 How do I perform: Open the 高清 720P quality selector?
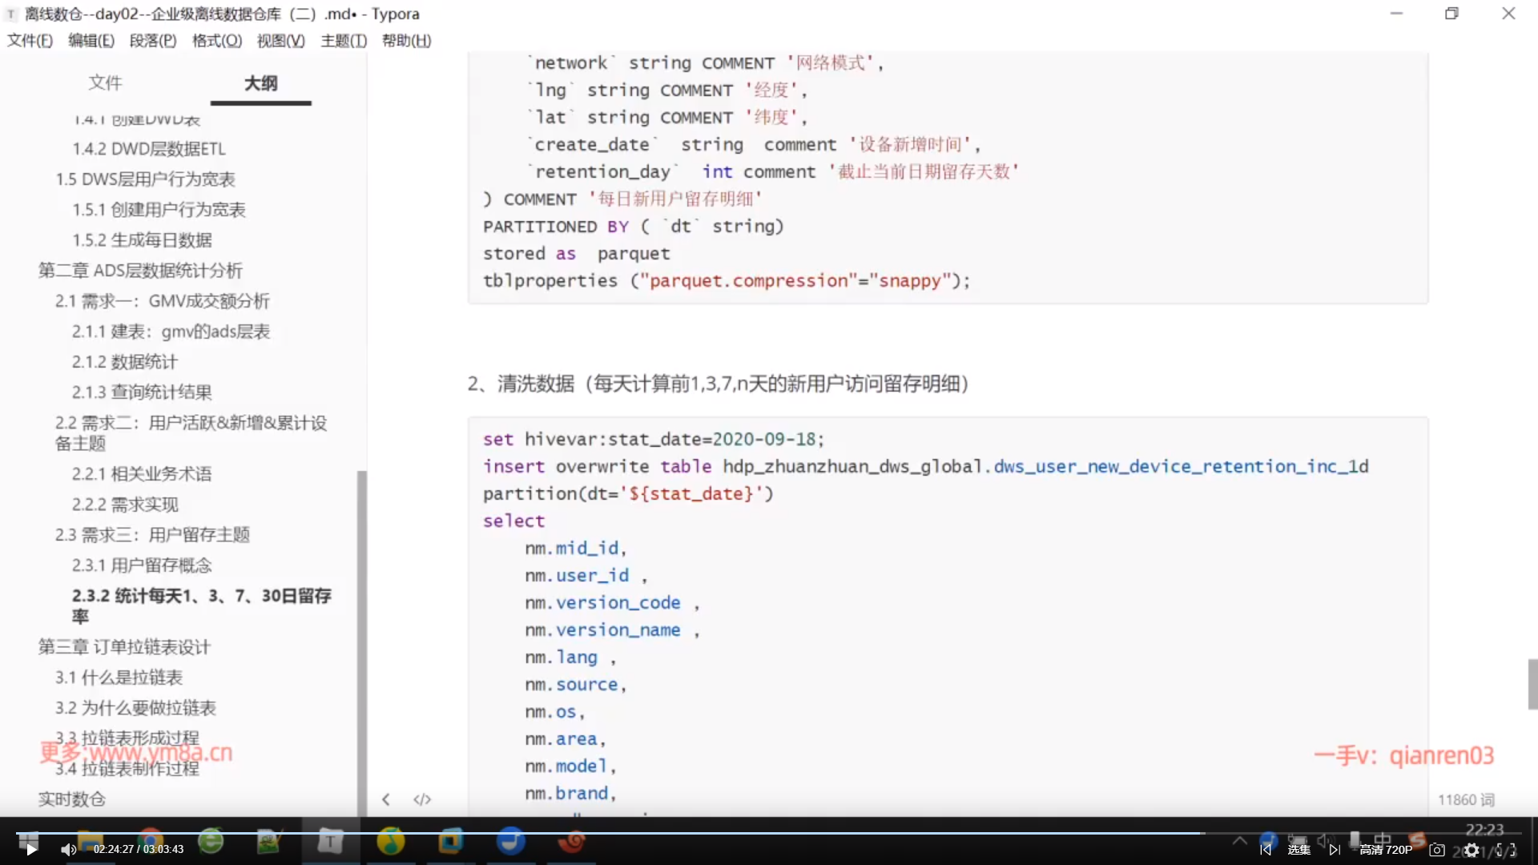pyautogui.click(x=1386, y=850)
